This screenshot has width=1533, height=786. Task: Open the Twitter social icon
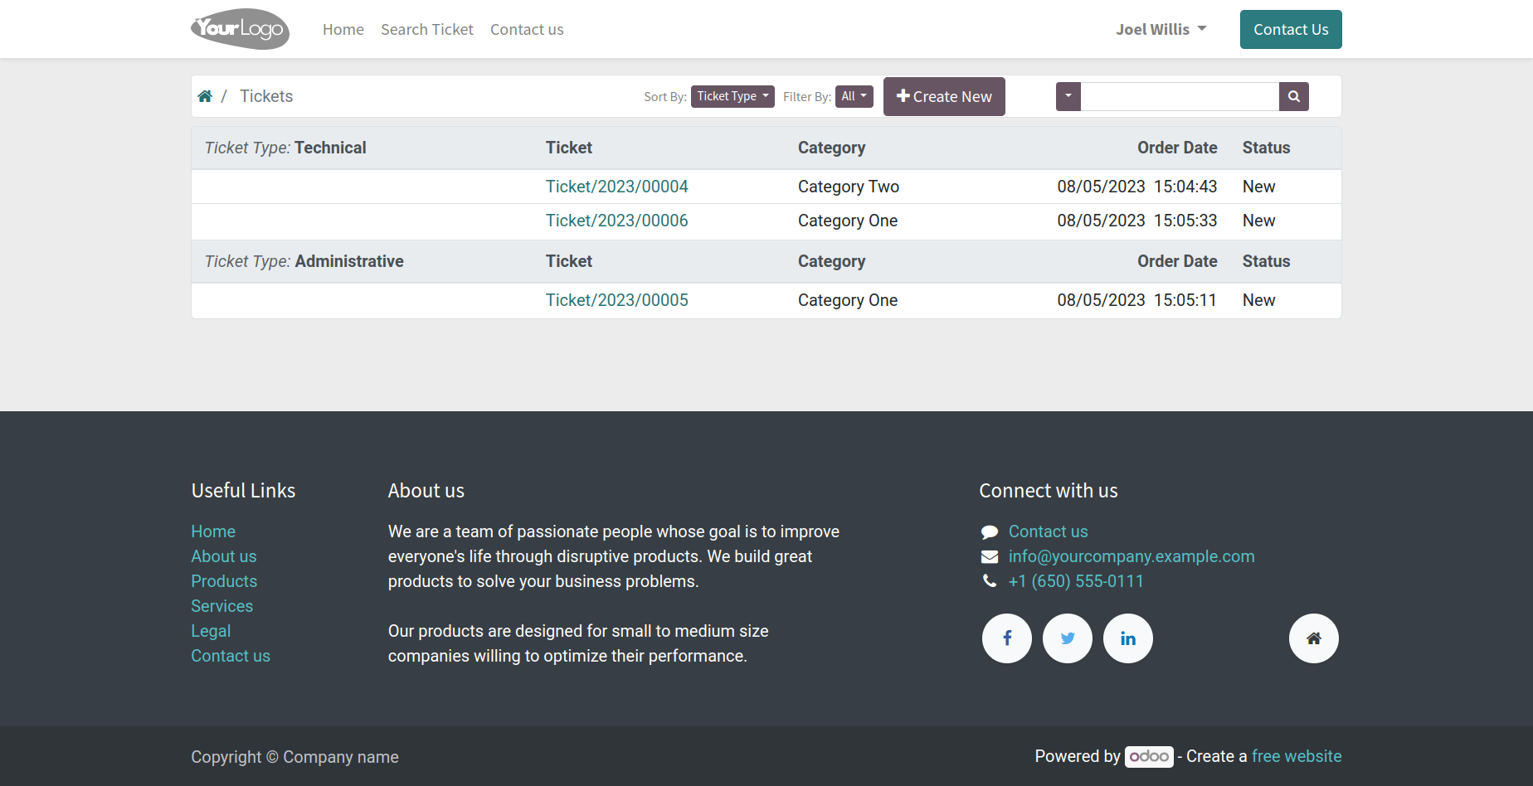tap(1068, 638)
